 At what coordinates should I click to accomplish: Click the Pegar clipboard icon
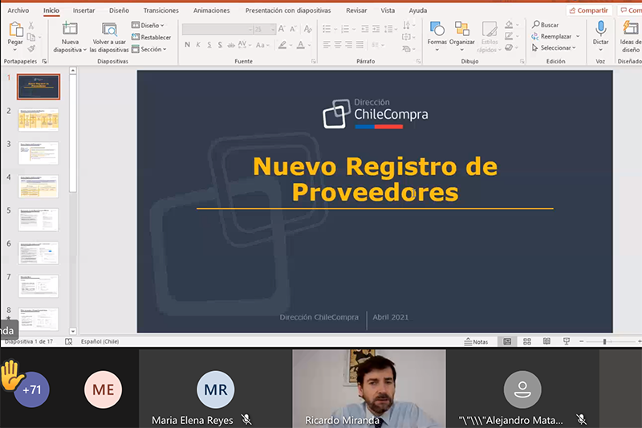pos(15,30)
